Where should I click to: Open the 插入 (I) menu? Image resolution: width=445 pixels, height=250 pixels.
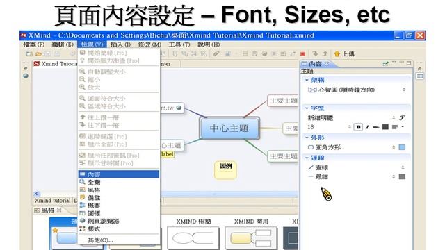pos(120,44)
